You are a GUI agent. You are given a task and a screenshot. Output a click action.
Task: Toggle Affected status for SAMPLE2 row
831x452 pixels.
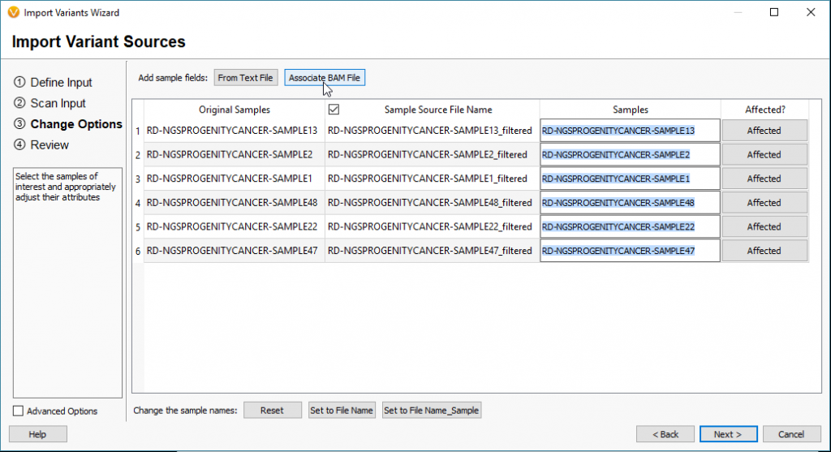pos(764,155)
